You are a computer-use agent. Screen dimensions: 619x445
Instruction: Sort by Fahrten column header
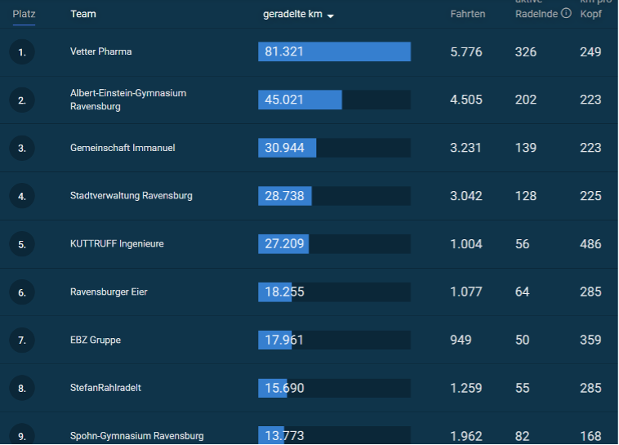468,14
